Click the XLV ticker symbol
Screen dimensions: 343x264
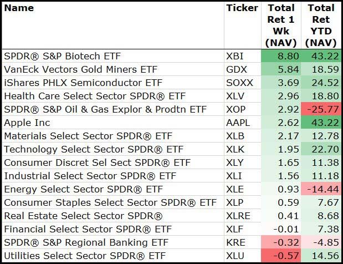237,96
